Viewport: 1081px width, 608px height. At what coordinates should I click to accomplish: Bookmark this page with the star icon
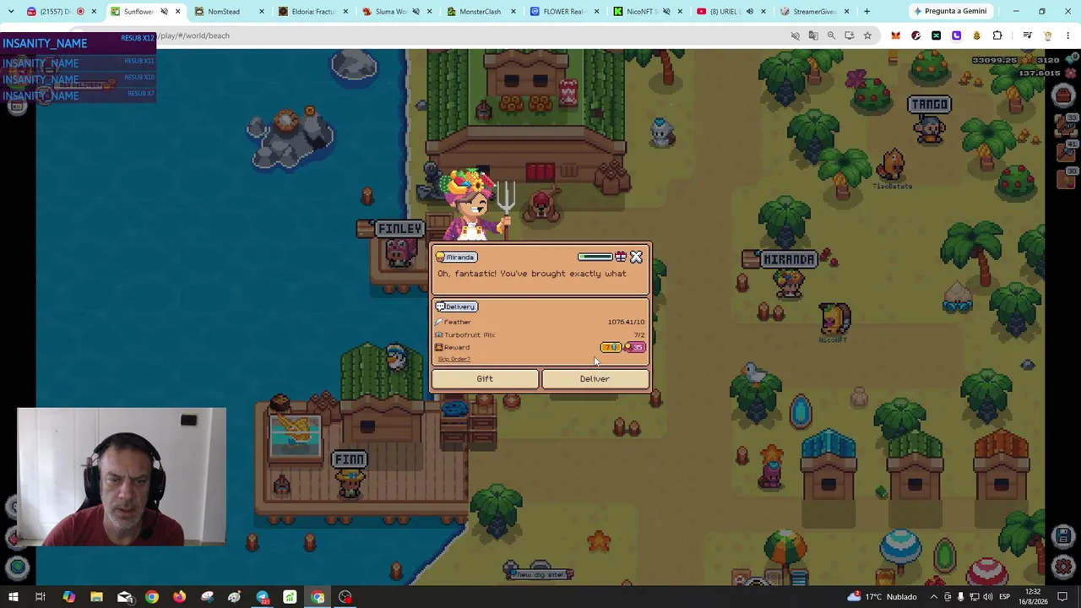point(867,35)
